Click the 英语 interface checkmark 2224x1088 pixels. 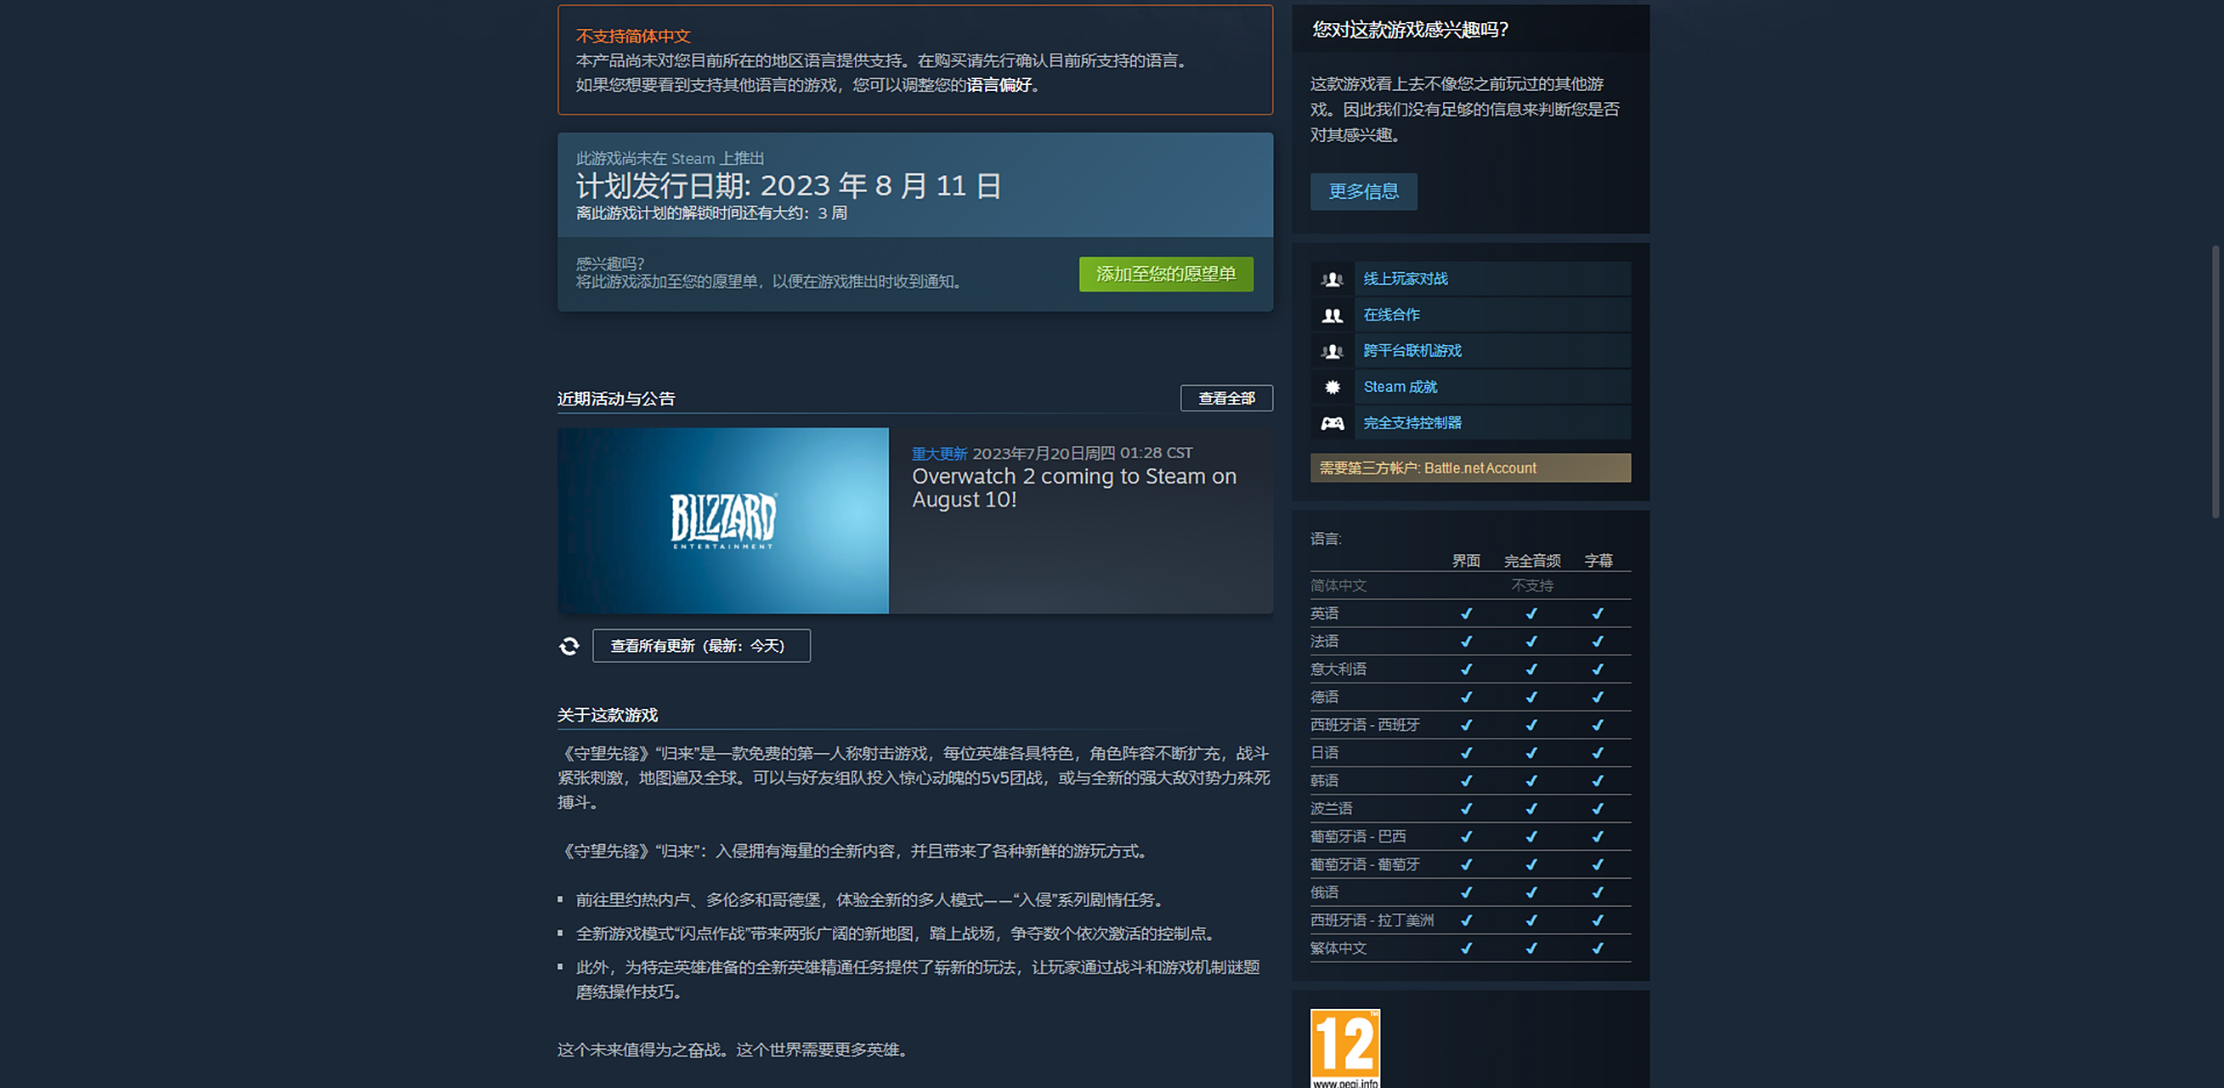[1466, 613]
